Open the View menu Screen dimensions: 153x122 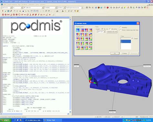(19, 5)
